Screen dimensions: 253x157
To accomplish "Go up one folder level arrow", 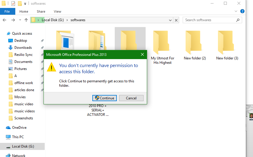I will (x=26, y=20).
